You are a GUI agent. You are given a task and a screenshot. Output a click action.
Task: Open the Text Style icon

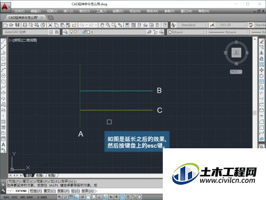(173, 25)
